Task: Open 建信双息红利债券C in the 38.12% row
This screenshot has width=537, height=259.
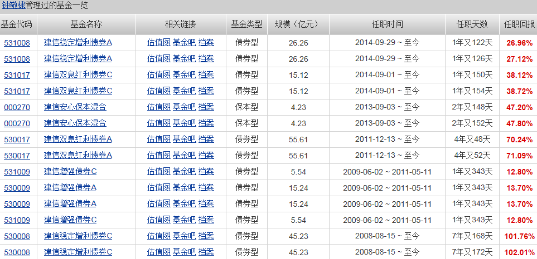Action: 78,74
